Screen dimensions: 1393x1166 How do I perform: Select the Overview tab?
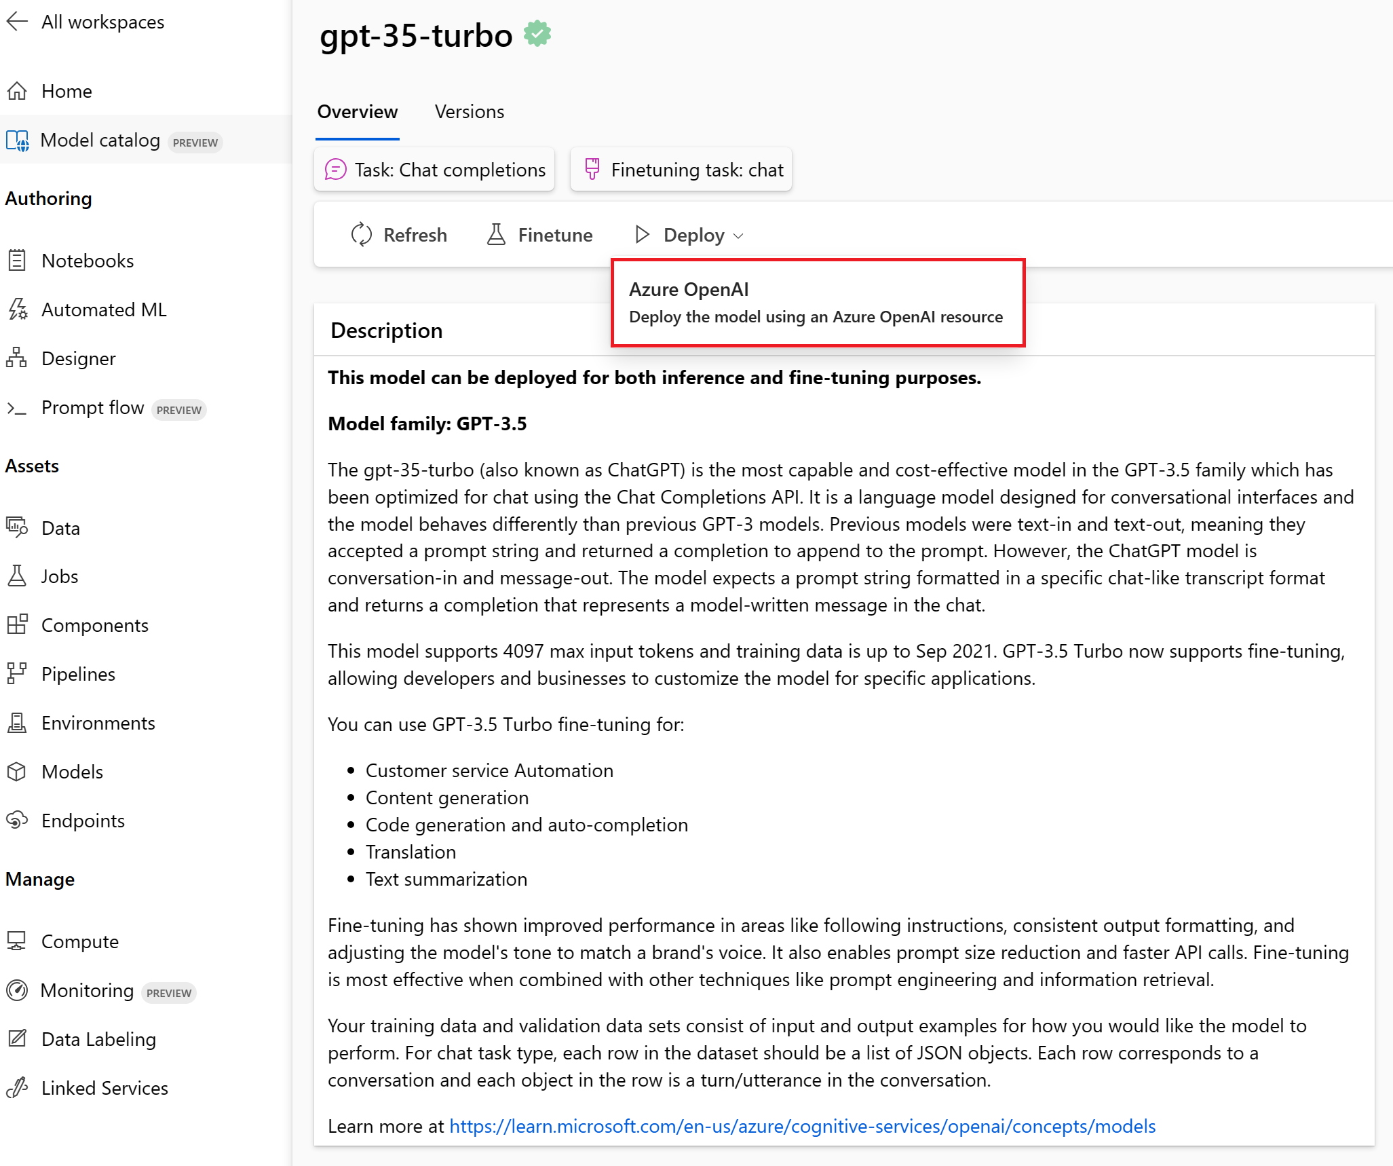tap(358, 111)
